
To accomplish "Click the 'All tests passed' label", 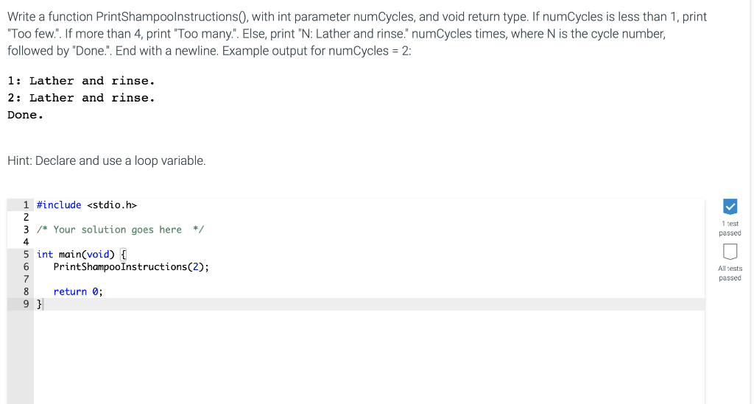I will point(730,273).
